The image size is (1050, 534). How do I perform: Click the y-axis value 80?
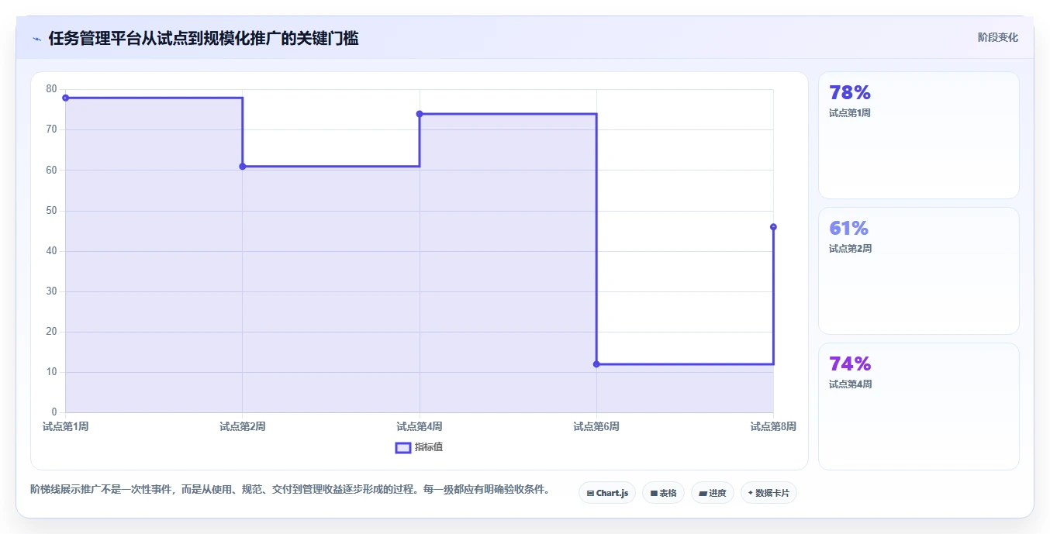52,89
